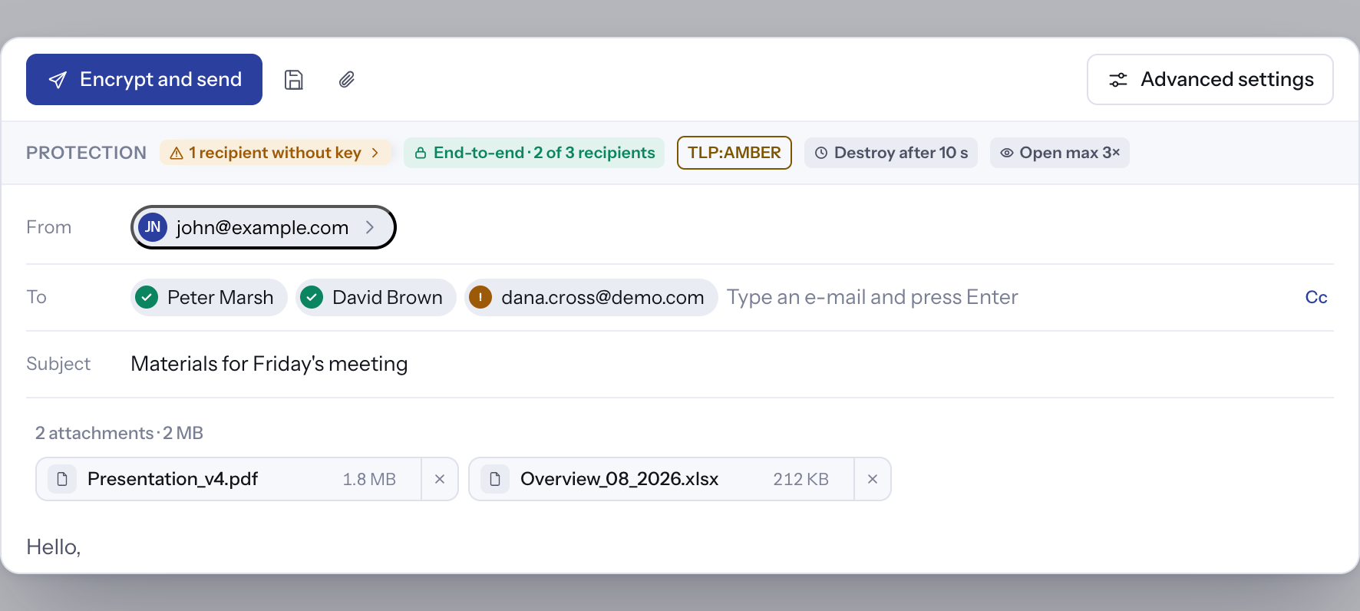The height and width of the screenshot is (611, 1360).
Task: Open the Open max 3× view limit
Action: click(x=1060, y=153)
